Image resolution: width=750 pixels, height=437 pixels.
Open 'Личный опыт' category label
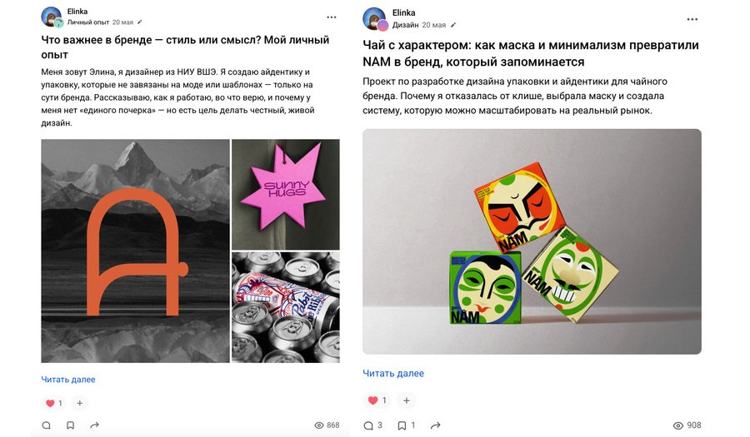[88, 22]
